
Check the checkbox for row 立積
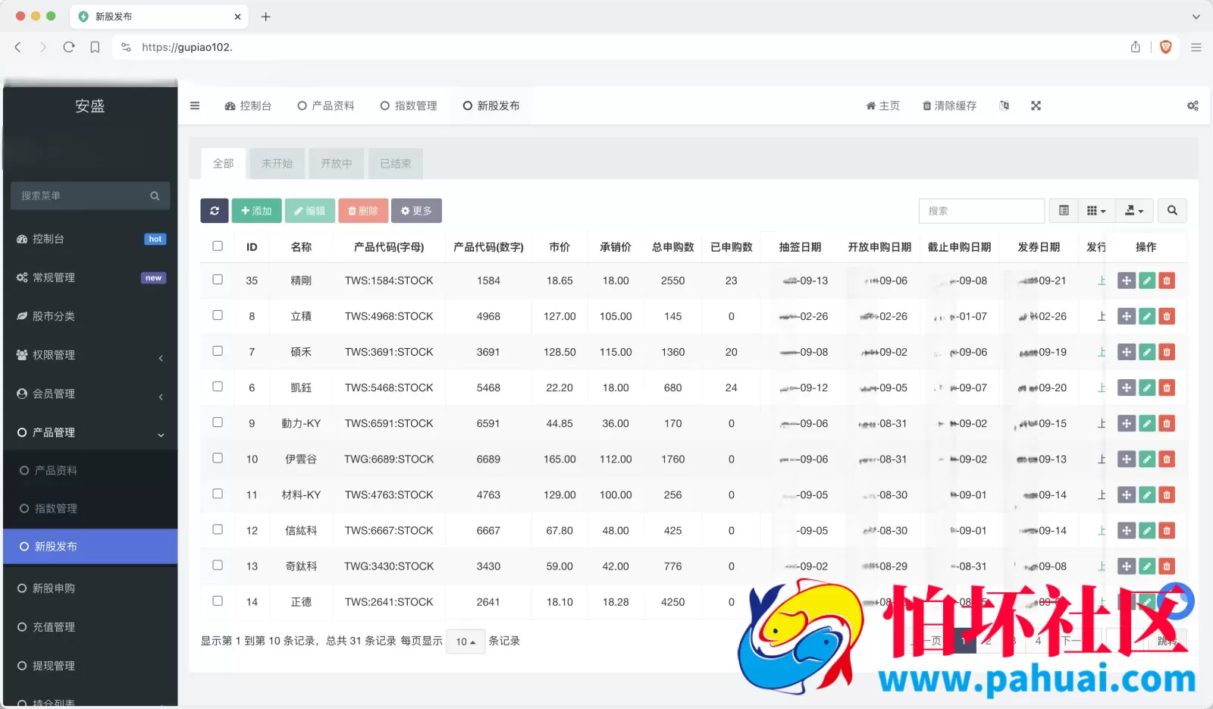pyautogui.click(x=218, y=315)
